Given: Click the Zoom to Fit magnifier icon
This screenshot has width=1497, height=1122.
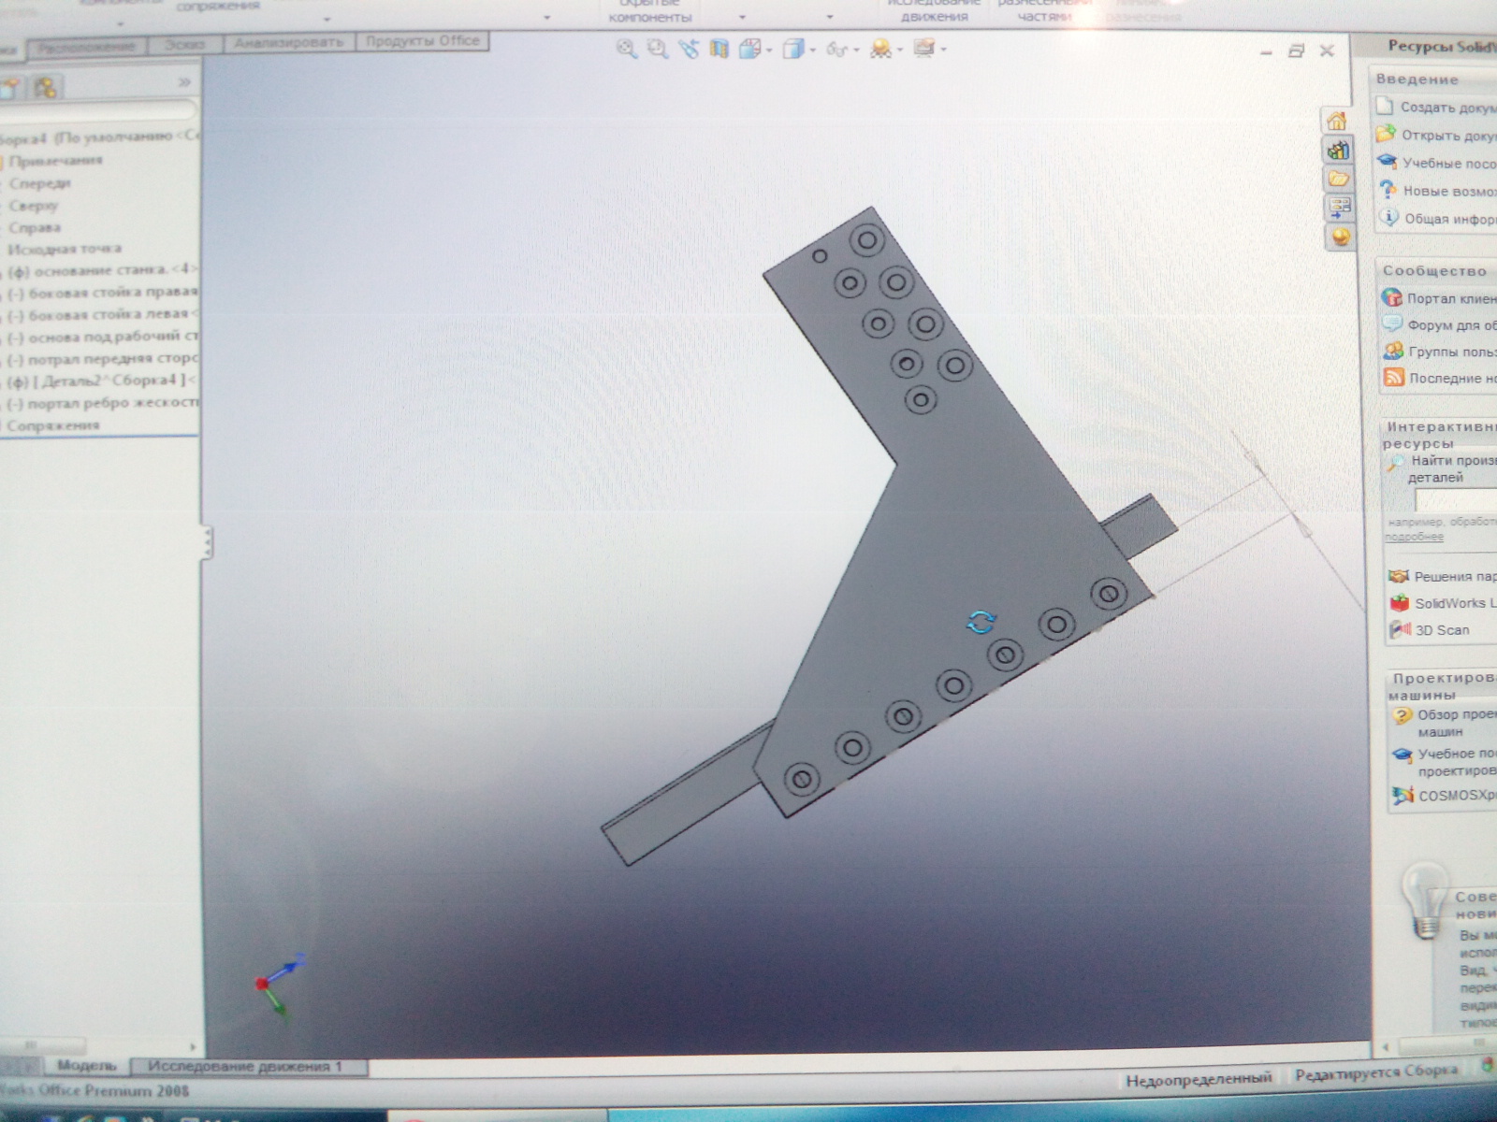Looking at the screenshot, I should coord(627,50).
